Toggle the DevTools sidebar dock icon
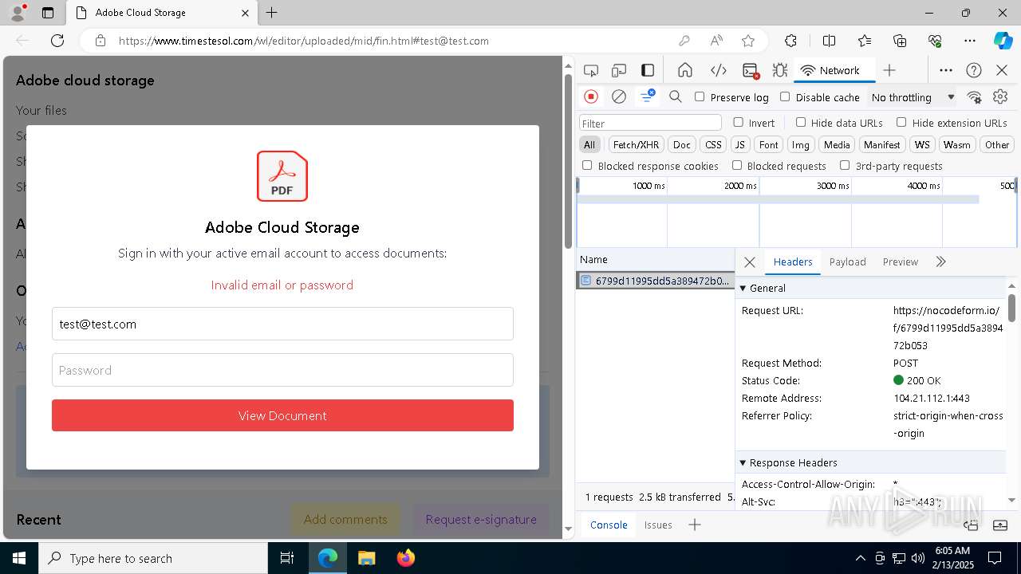Screen dimensions: 1021x574 (648, 70)
